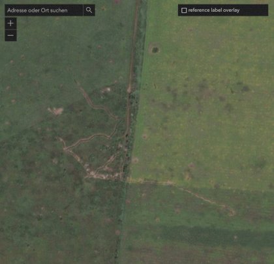
Task: Zoom in with the plus button
Action: [10, 23]
